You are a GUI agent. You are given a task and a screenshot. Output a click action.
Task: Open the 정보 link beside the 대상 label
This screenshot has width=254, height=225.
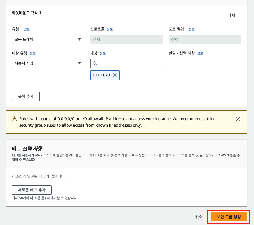[x=103, y=53]
